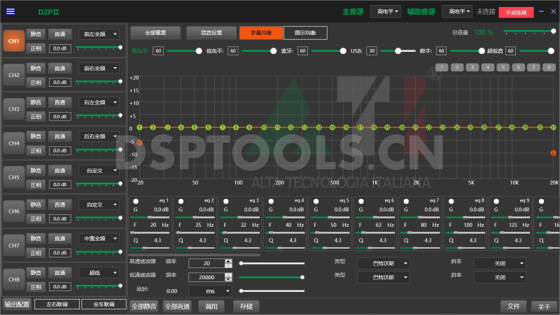Select EQ node 31 on the graph
Image resolution: width=560 pixels, height=315 pixels.
553,127
